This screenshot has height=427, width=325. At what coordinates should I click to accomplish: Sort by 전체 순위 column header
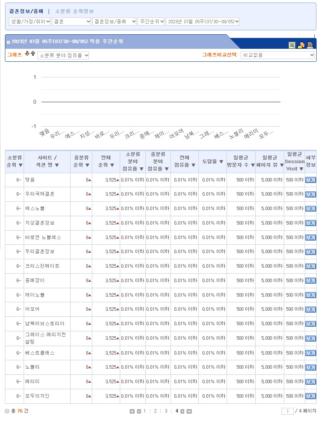coord(106,161)
